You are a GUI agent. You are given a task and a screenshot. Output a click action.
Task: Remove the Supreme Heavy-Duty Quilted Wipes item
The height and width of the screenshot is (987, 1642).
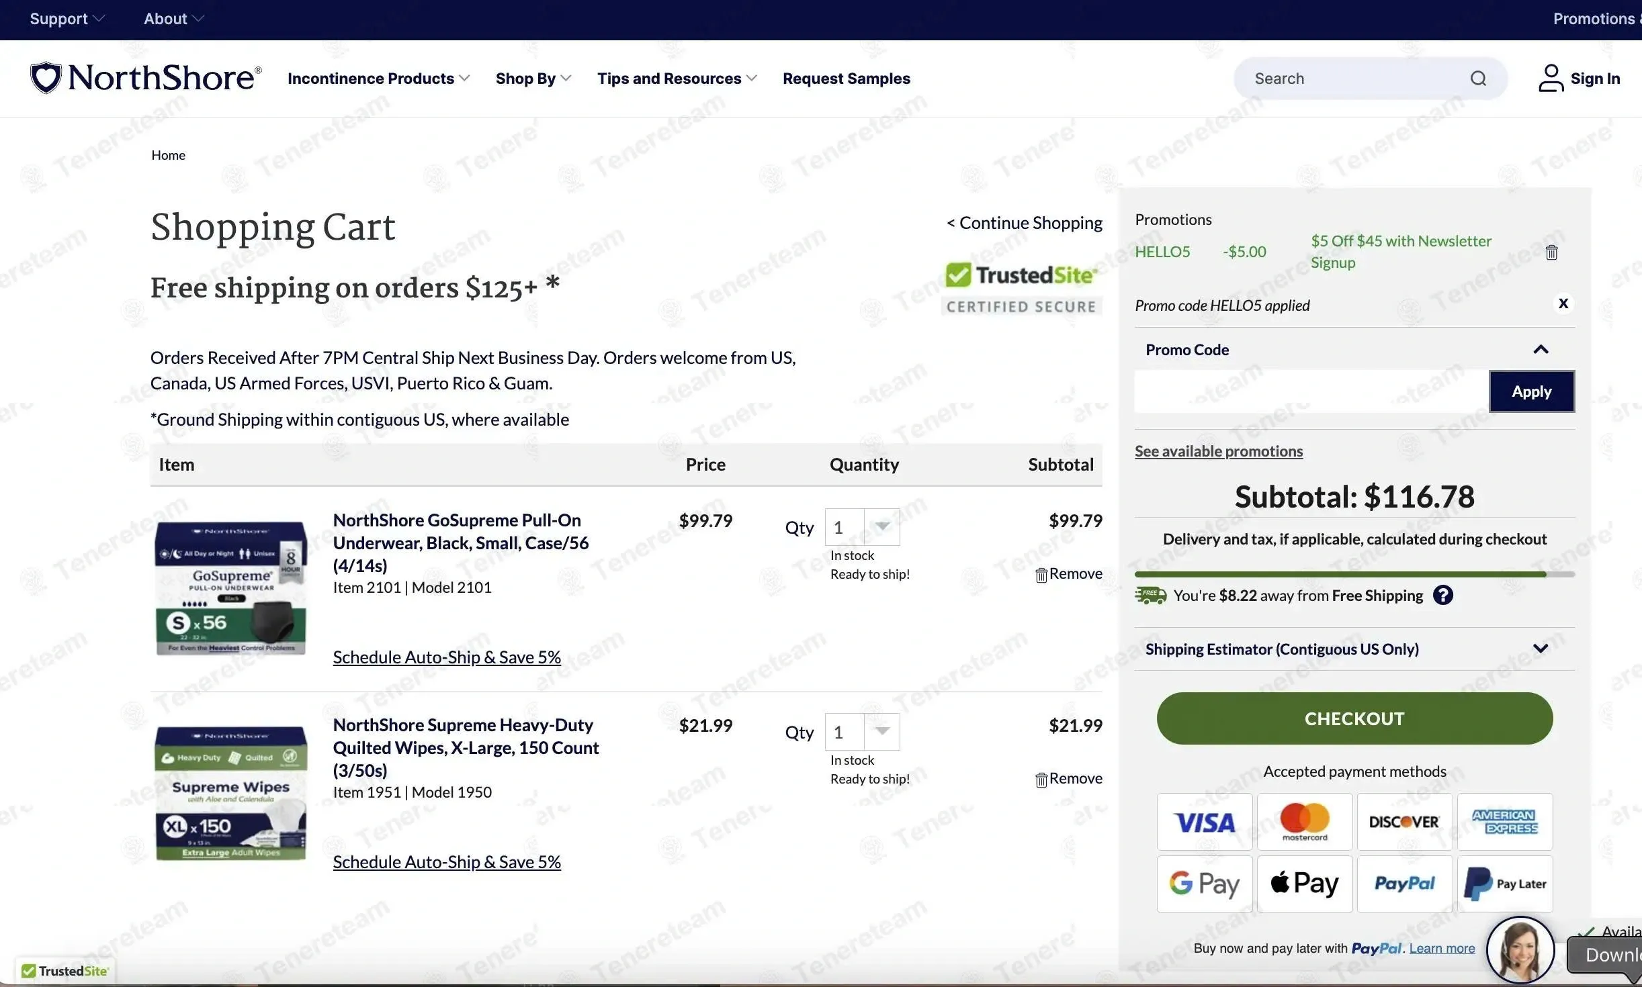(1069, 779)
